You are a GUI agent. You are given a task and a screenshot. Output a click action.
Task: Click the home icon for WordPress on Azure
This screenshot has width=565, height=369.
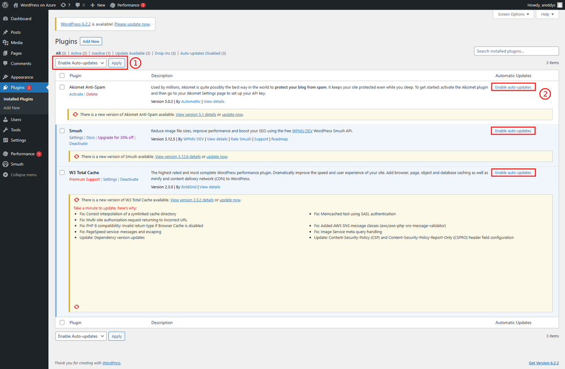(x=15, y=5)
